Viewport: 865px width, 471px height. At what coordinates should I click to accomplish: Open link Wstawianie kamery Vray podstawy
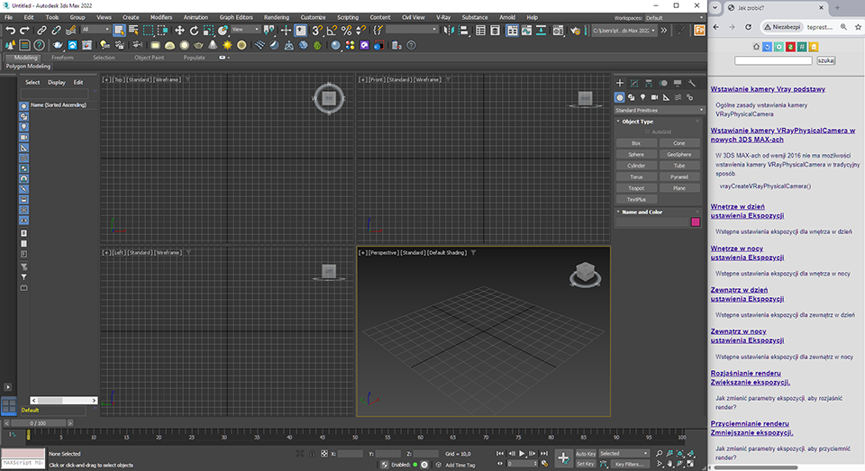(768, 89)
